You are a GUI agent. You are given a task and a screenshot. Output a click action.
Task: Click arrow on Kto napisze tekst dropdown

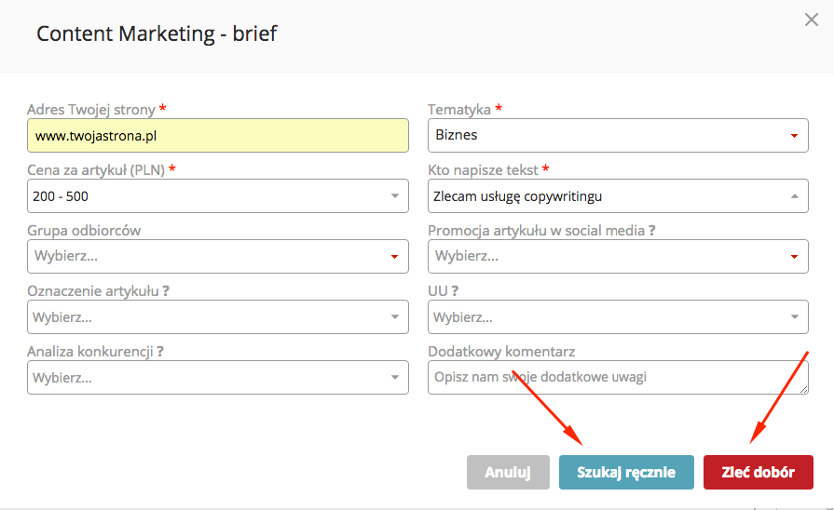(x=794, y=196)
